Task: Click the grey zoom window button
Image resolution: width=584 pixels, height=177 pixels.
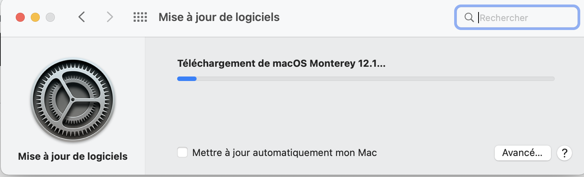Action: coord(50,17)
